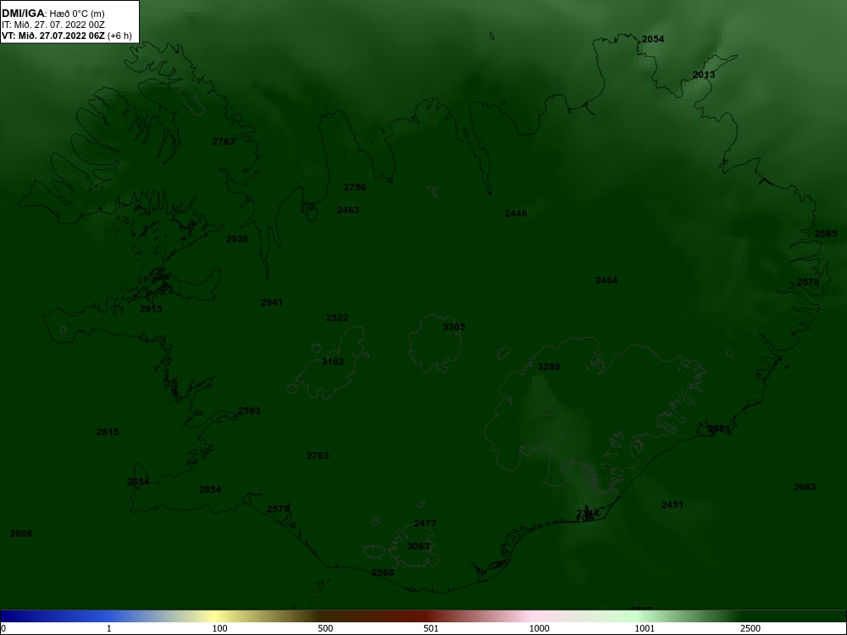
Task: Click the legend label 100
Action: (x=220, y=628)
